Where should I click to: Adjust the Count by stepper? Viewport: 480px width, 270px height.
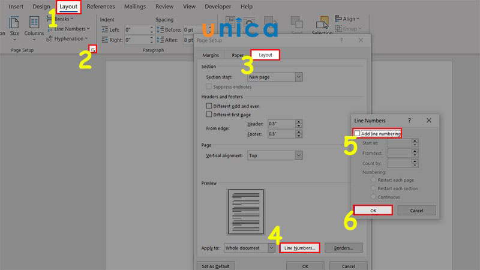point(415,163)
